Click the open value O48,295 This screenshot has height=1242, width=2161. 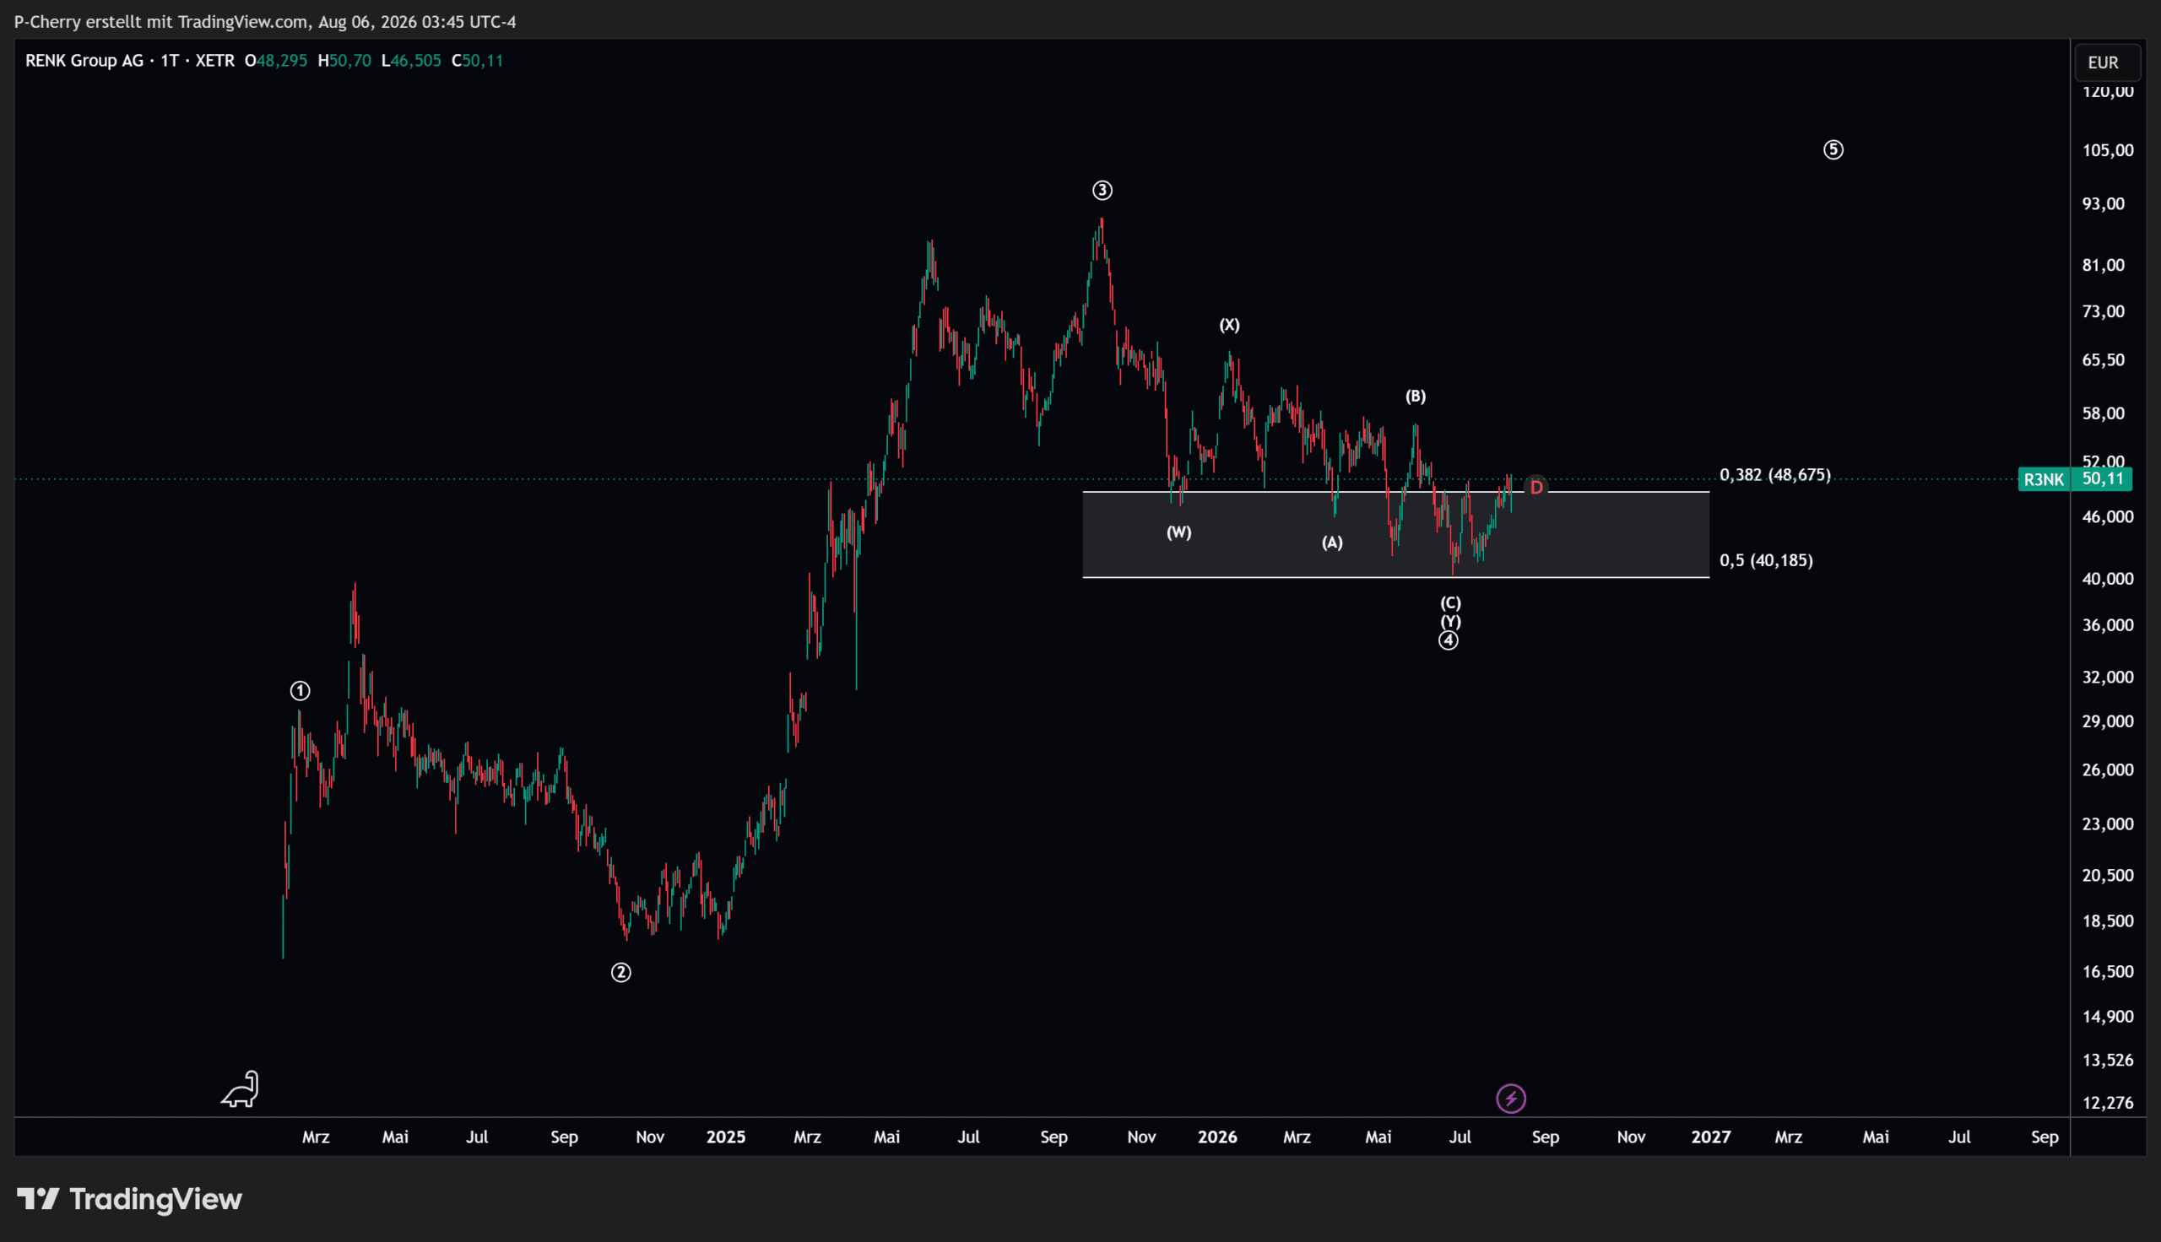pos(275,61)
